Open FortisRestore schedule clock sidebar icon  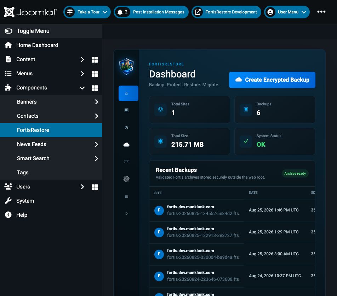[126, 128]
